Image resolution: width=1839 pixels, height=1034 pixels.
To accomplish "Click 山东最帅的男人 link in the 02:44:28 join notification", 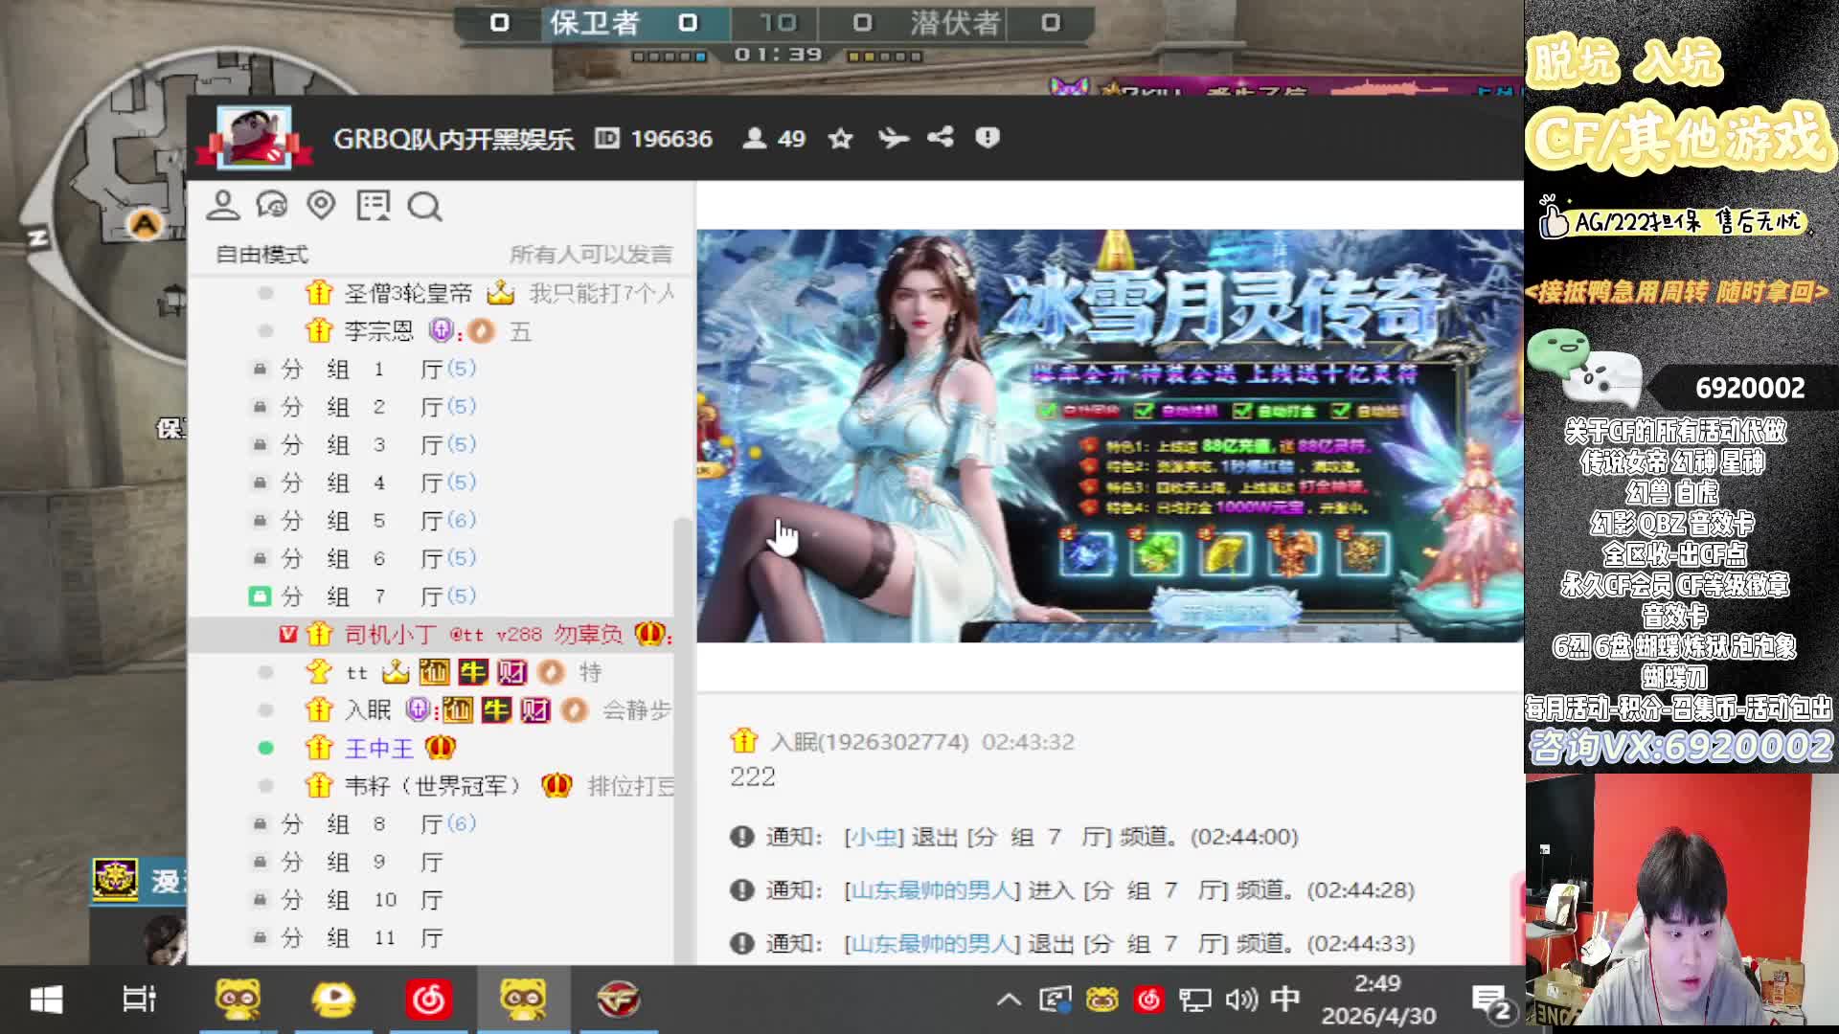I will 931,890.
